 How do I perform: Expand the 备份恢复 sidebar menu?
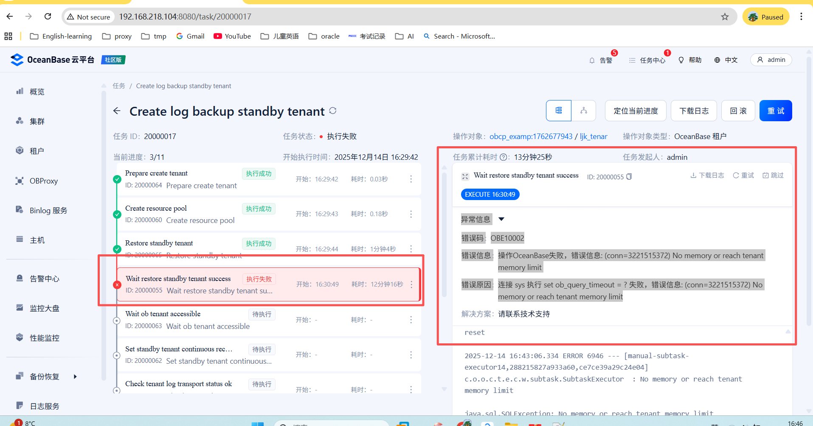[75, 376]
